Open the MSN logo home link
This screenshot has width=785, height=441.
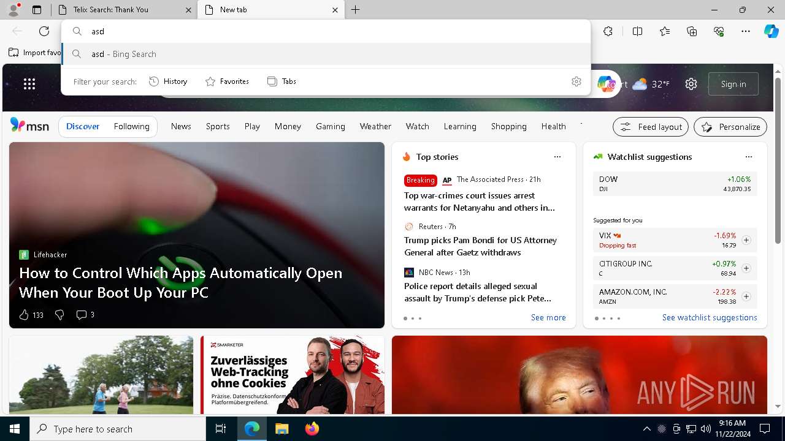point(29,126)
